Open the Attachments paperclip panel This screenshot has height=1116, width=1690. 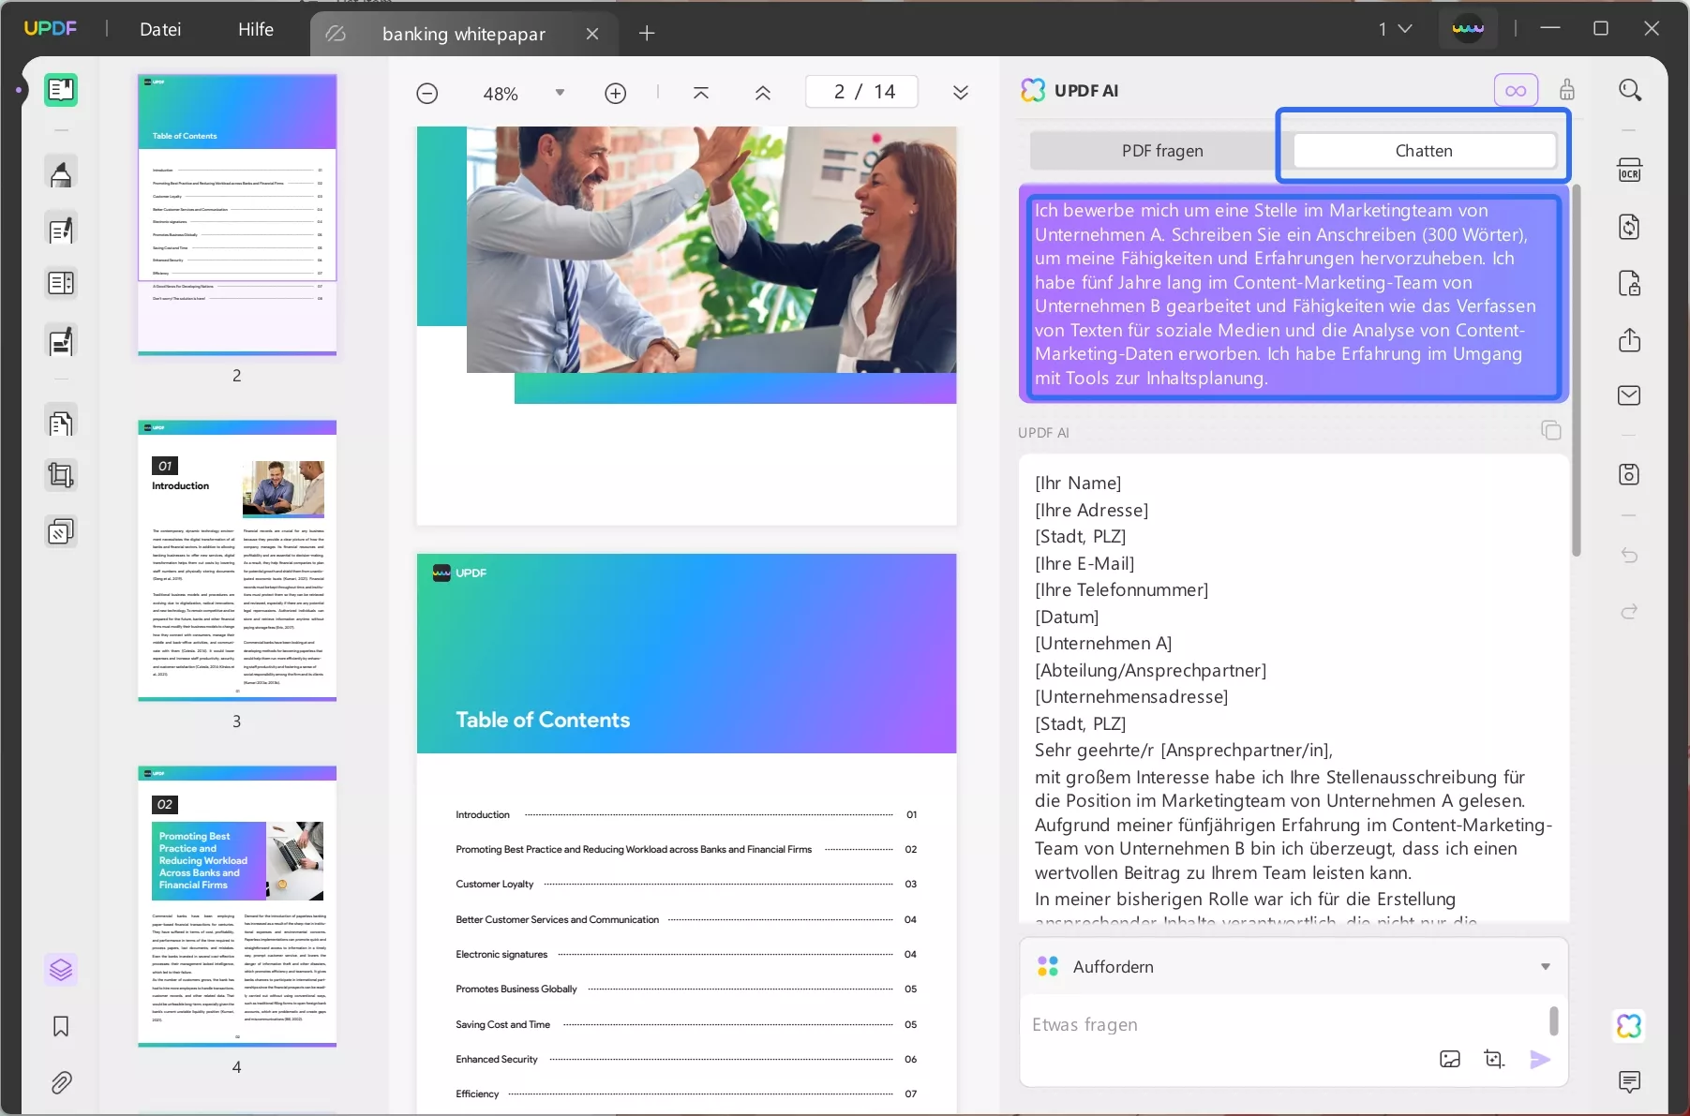coord(61,1083)
